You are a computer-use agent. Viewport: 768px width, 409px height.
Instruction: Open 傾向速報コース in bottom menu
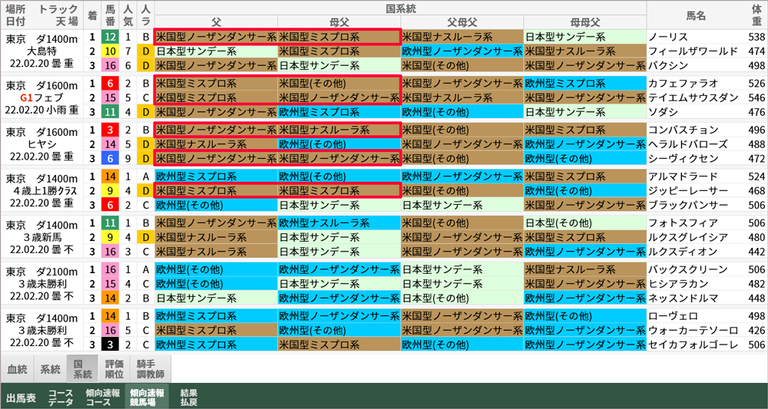[102, 397]
